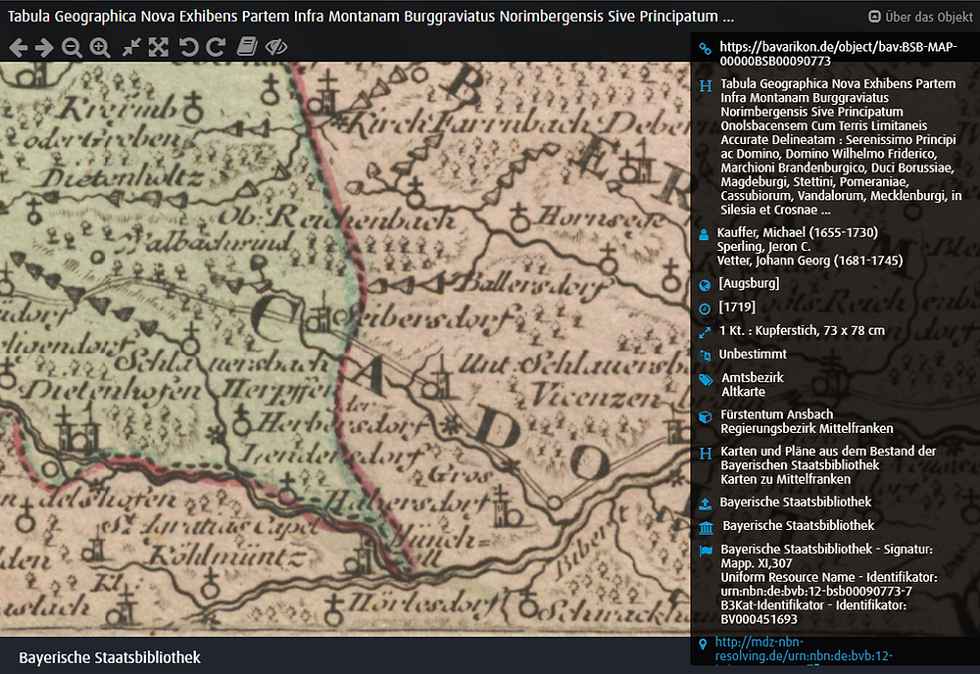Rotate the map clockwise
Image resolution: width=980 pixels, height=674 pixels.
216,47
